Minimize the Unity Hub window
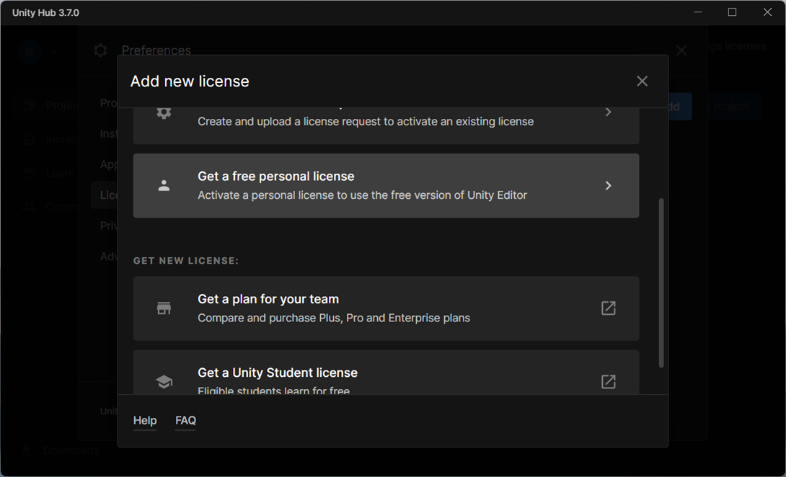Viewport: 786px width, 477px height. [x=697, y=12]
